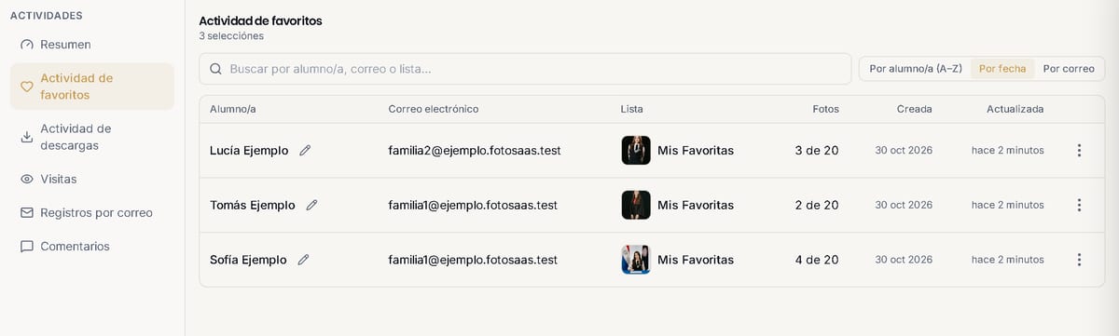
Task: Open the three-dot menu for Sofía Ejemplo row
Action: (1079, 260)
